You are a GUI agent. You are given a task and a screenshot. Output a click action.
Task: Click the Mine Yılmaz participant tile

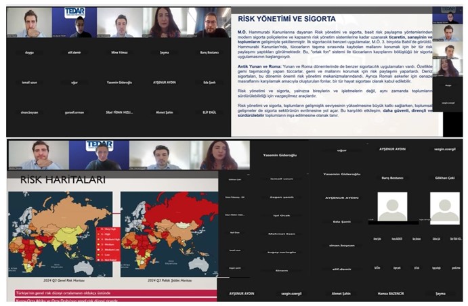(x=119, y=53)
